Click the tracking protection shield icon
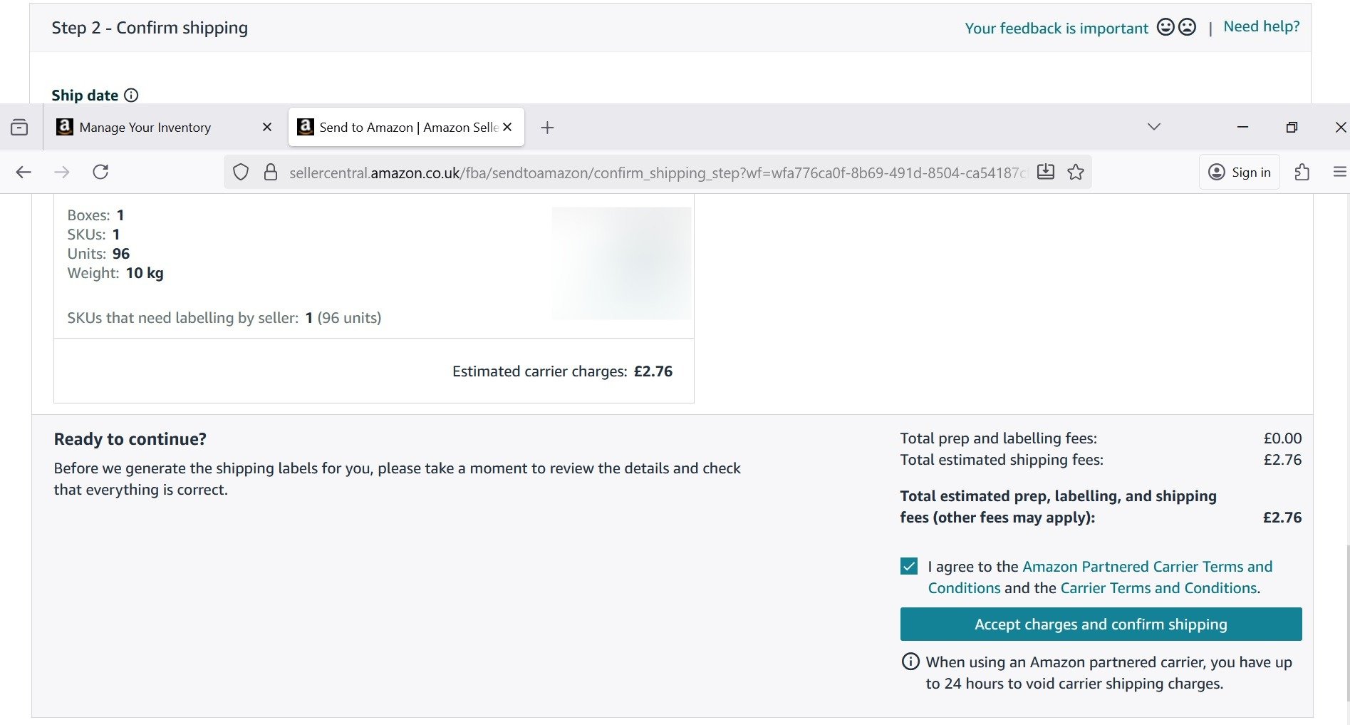Image resolution: width=1350 pixels, height=725 pixels. [241, 173]
